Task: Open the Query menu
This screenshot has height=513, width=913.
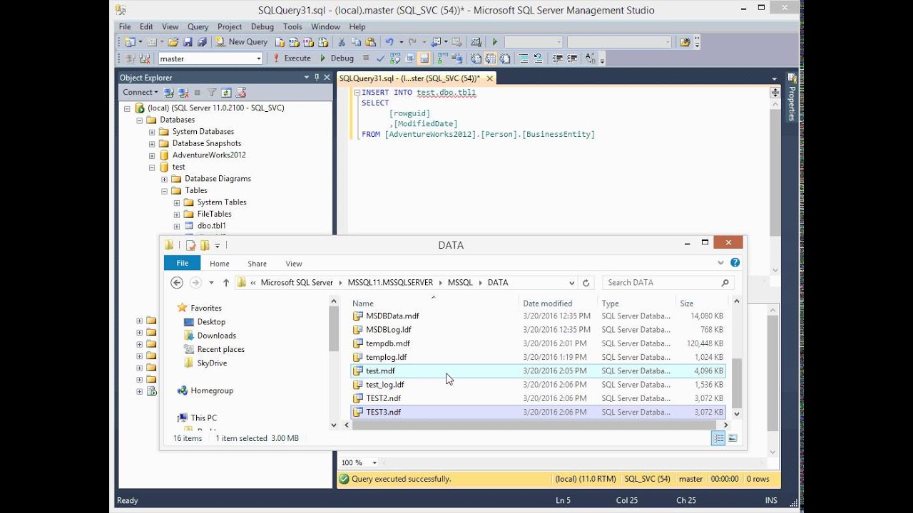Action: [198, 26]
